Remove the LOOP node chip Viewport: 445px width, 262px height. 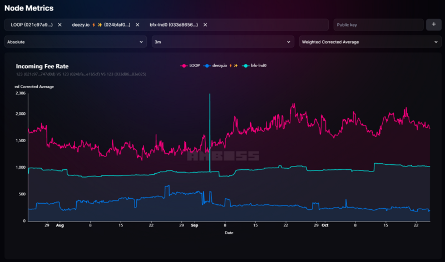(x=60, y=25)
